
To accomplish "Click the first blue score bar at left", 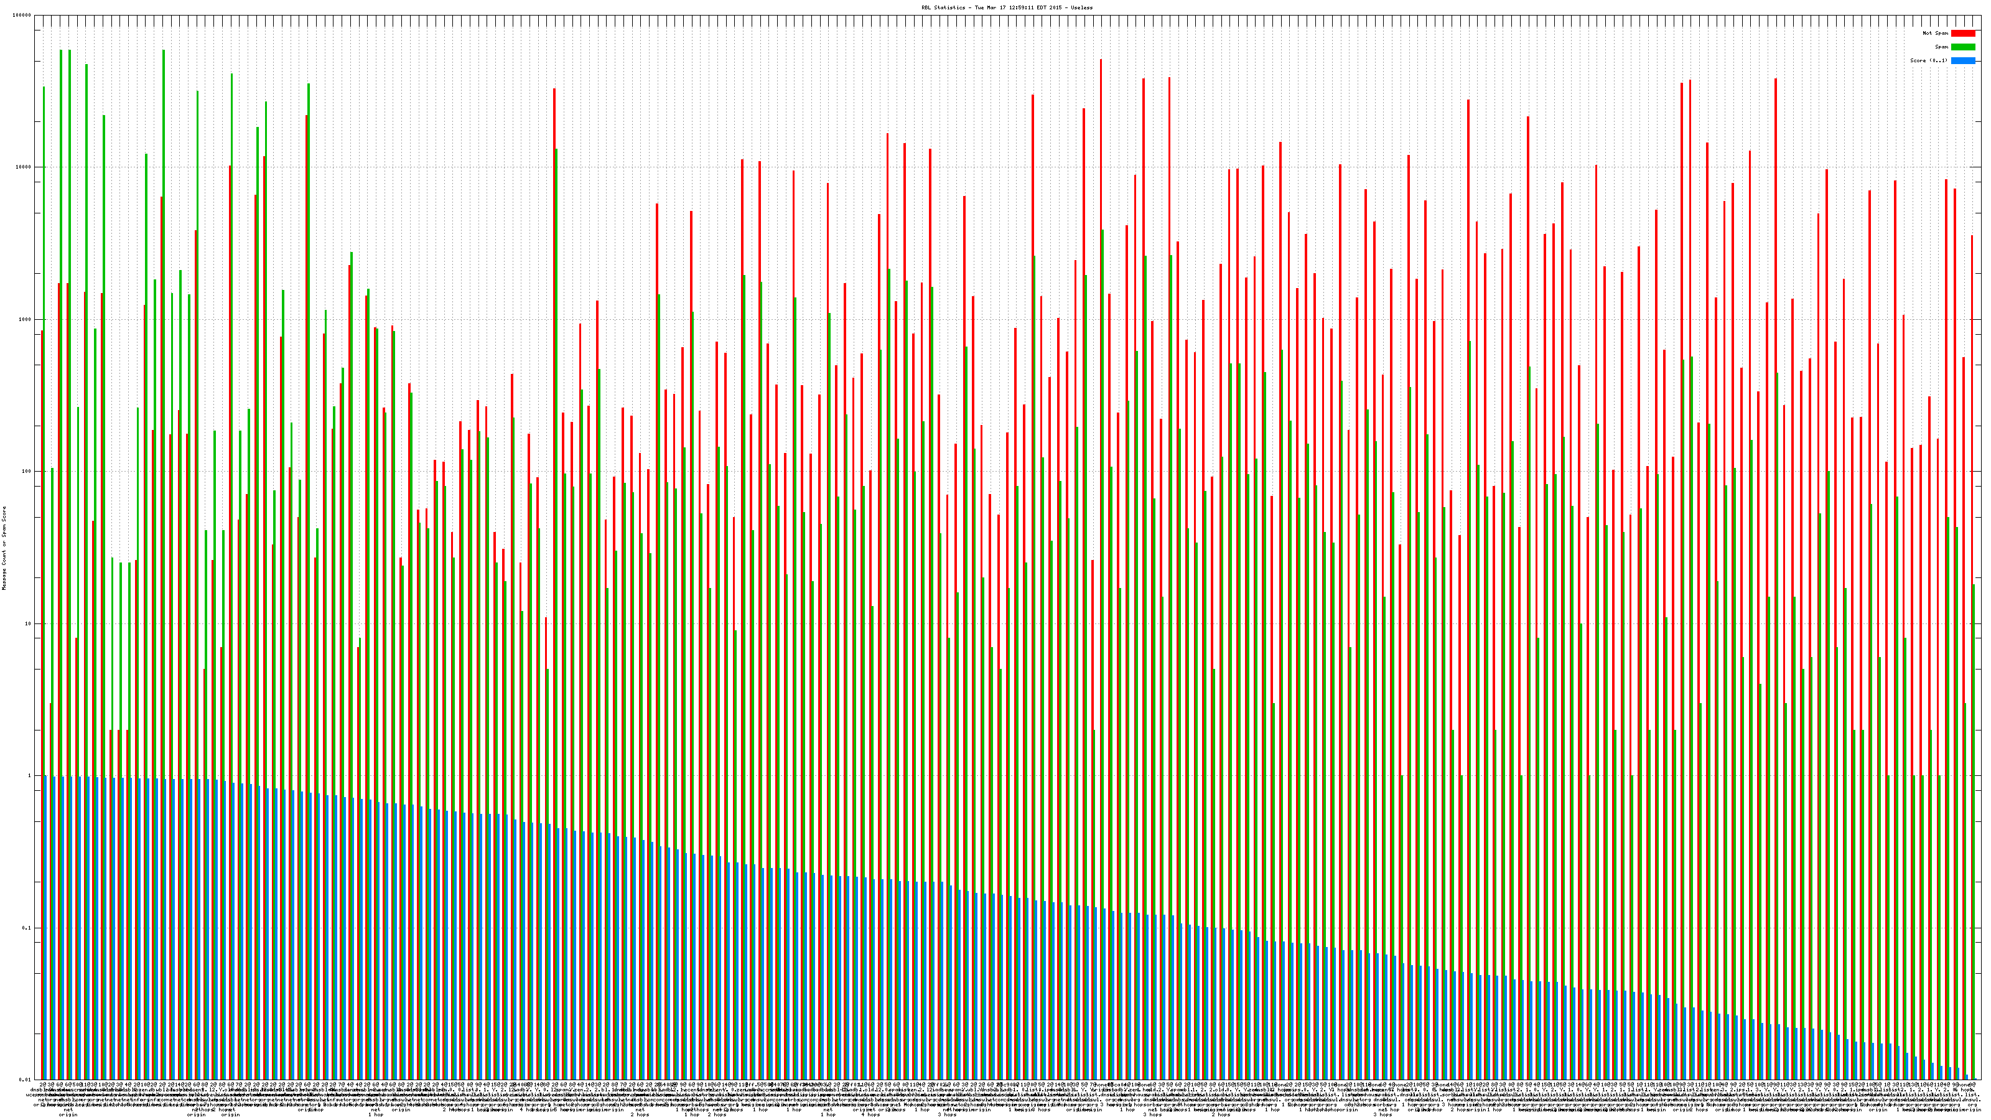I will (45, 928).
